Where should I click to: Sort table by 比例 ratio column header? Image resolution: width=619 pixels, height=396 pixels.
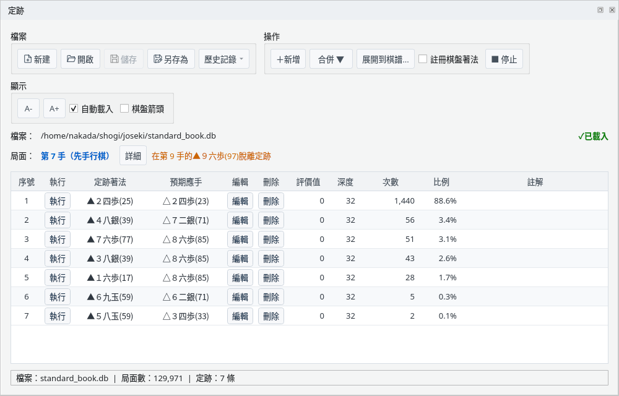[441, 182]
